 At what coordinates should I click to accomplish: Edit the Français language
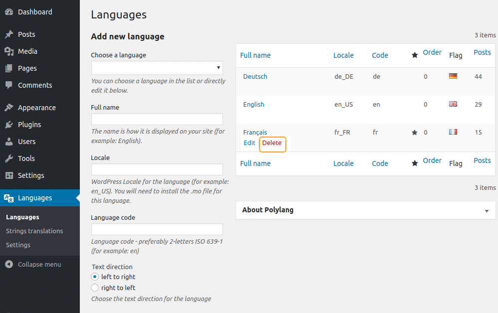[x=249, y=143]
